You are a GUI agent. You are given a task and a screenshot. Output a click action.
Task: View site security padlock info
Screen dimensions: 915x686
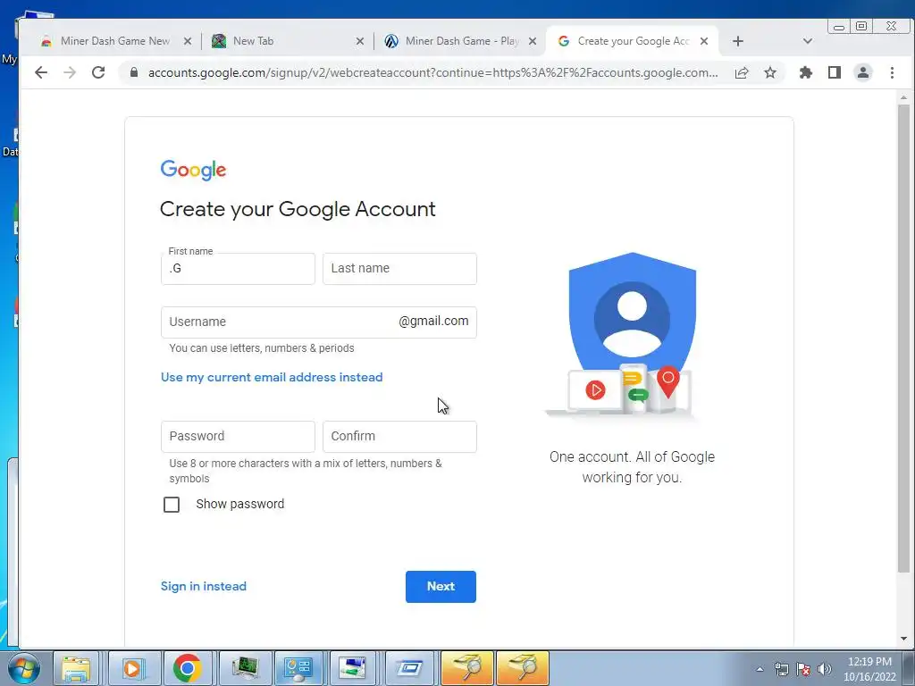[x=134, y=72]
